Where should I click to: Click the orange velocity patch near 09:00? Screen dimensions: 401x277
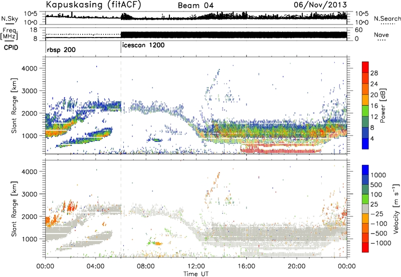pyautogui.click(x=158, y=243)
